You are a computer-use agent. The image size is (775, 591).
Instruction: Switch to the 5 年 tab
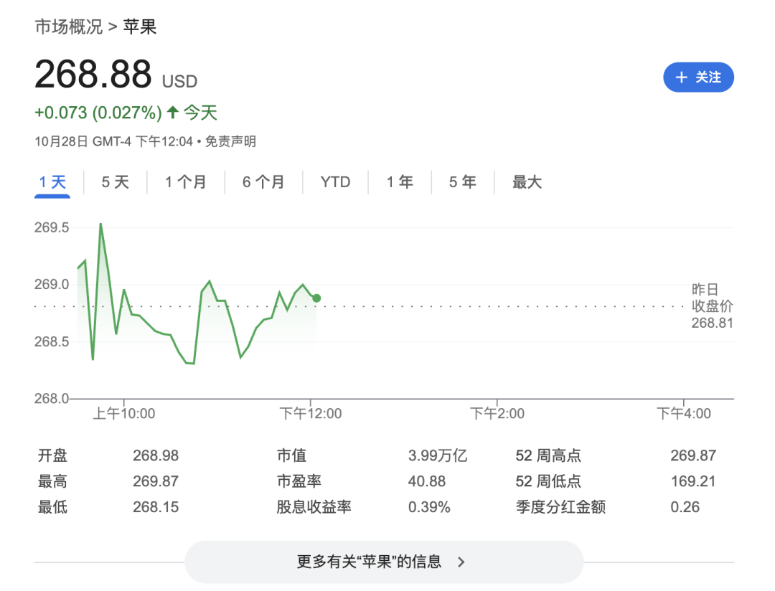463,182
